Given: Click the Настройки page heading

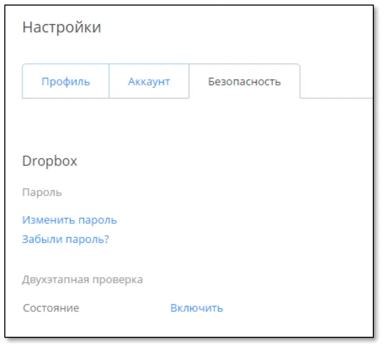Looking at the screenshot, I should [62, 27].
